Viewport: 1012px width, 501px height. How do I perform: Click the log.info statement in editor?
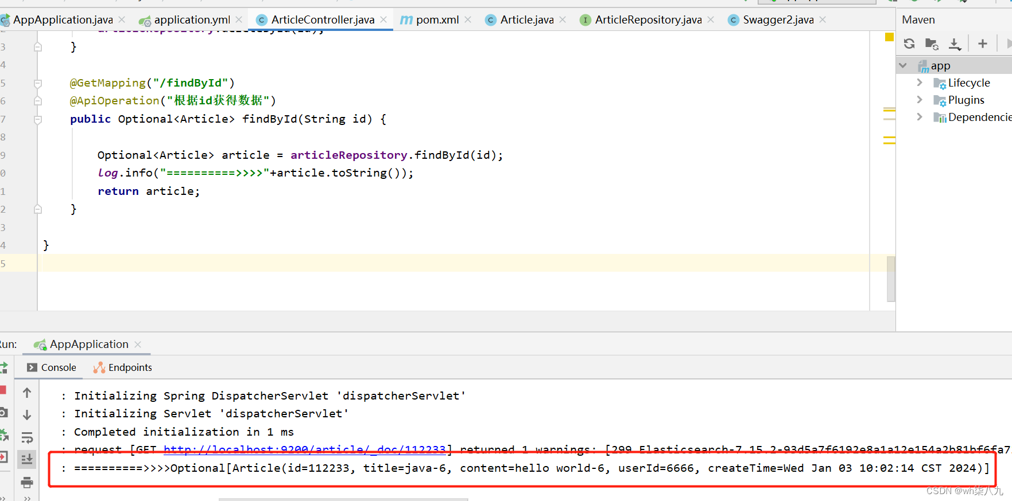(255, 173)
